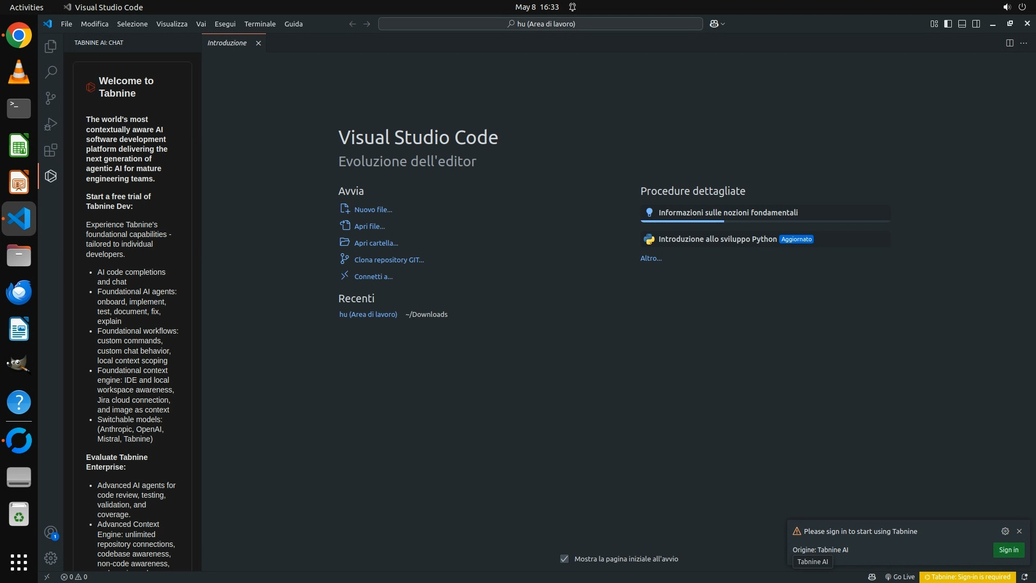Open the Accounts icon with the notification badge

click(51, 533)
